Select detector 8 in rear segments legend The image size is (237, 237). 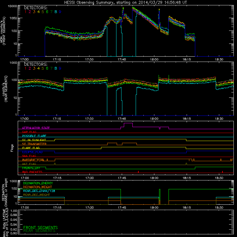click(x=56, y=68)
